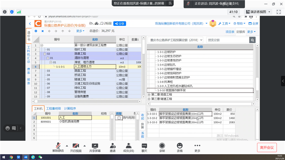Screen dimensions: 285x160
Task: Select tree item 1-3-8 抗滑桩
Action: [165, 82]
